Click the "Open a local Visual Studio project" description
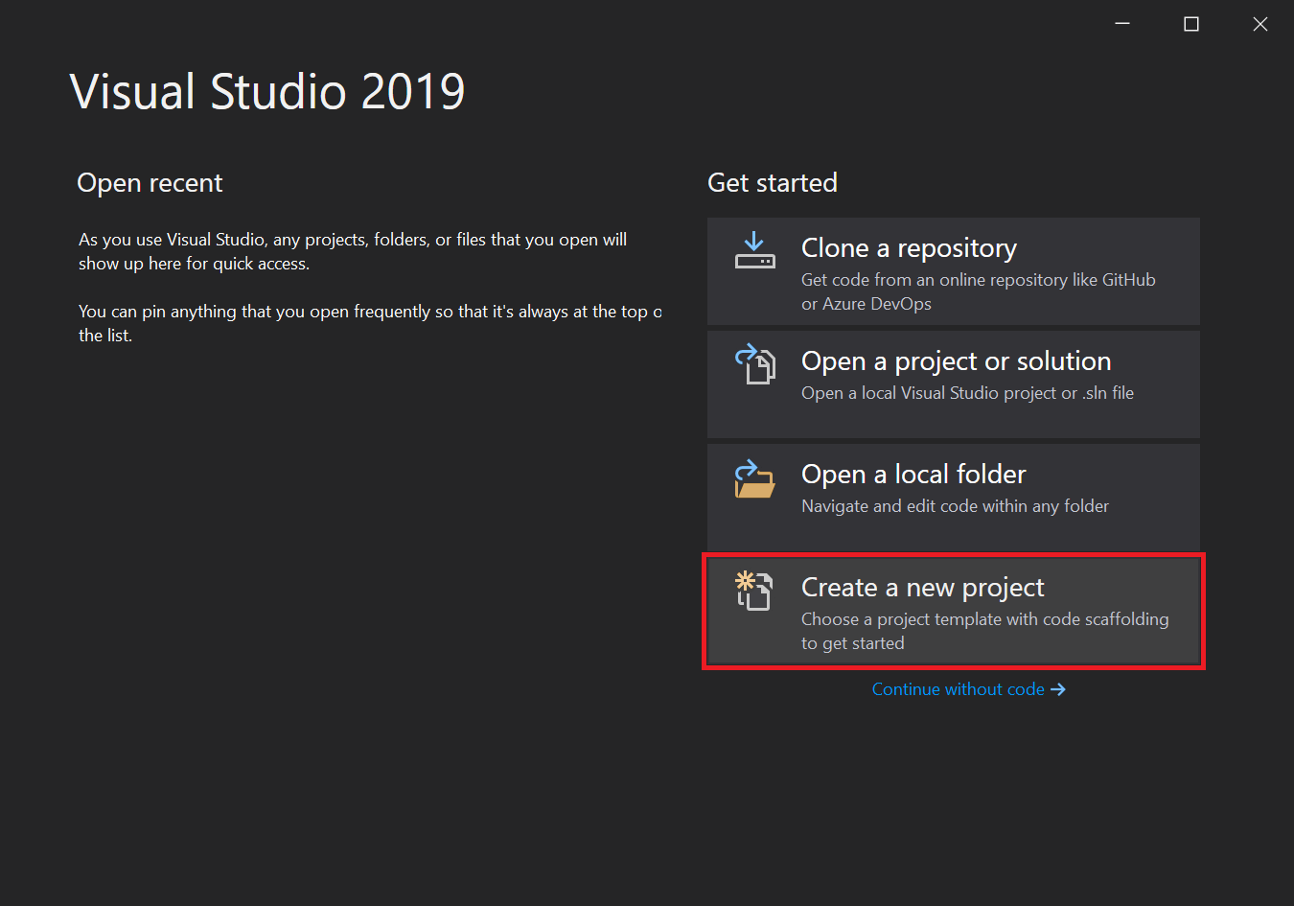 coord(967,393)
